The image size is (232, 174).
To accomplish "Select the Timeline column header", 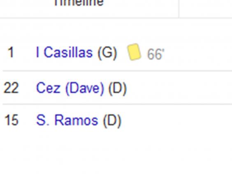I will coord(79,3).
